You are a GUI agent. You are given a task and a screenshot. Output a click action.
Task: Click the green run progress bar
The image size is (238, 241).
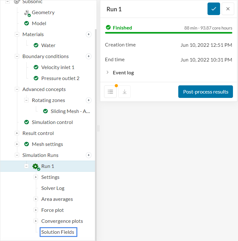(169, 33)
